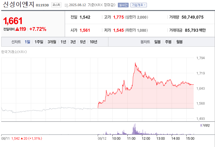Click the calendar clock icon before the date
Image resolution: width=215 pixels, height=147 pixels.
pos(66,5)
